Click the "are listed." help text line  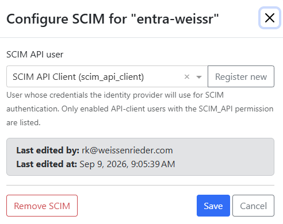coord(24,122)
